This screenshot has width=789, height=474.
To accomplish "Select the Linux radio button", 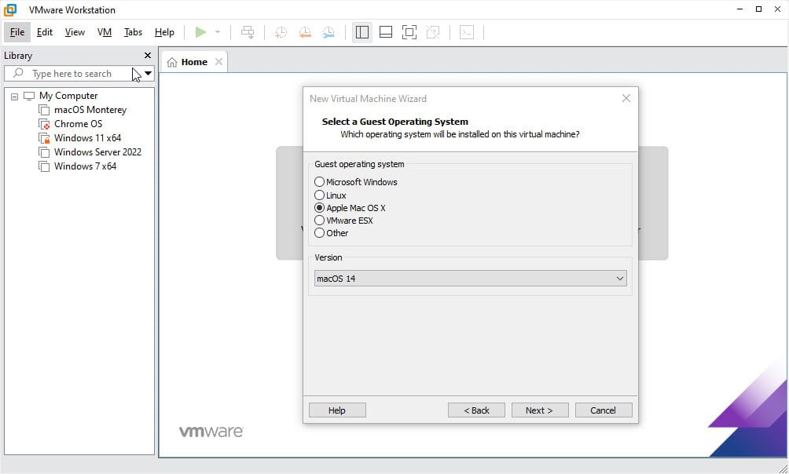I will tap(319, 195).
